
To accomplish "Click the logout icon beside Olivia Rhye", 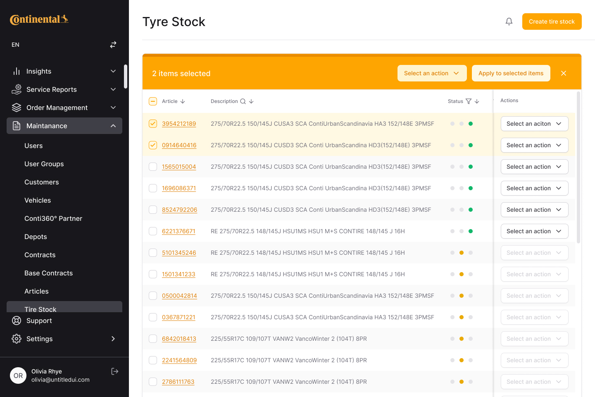I will click(x=115, y=371).
